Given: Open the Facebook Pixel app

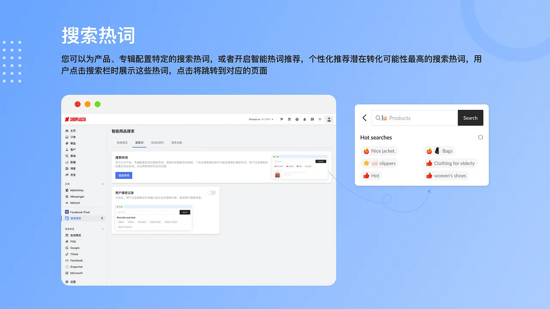Looking at the screenshot, I should tap(79, 212).
